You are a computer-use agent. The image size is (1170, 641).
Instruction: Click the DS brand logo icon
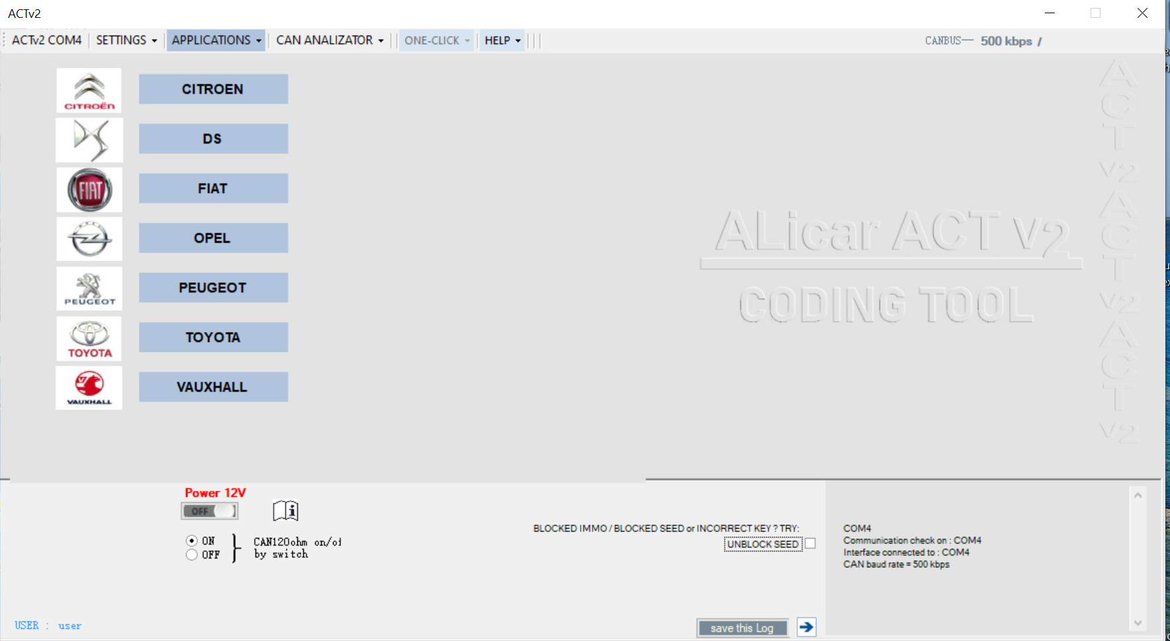tap(89, 140)
